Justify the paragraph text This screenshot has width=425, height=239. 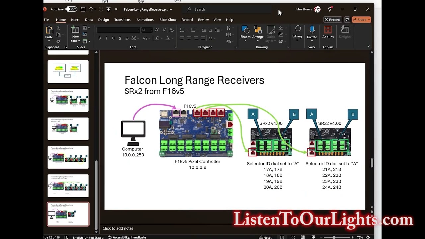[203, 38]
